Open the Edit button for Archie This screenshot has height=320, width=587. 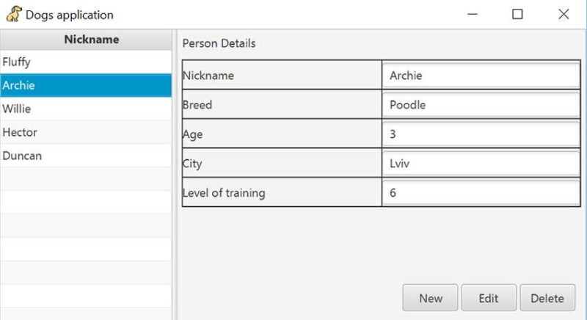point(489,298)
